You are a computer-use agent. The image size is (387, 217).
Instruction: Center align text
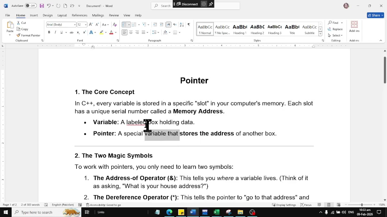tap(131, 32)
